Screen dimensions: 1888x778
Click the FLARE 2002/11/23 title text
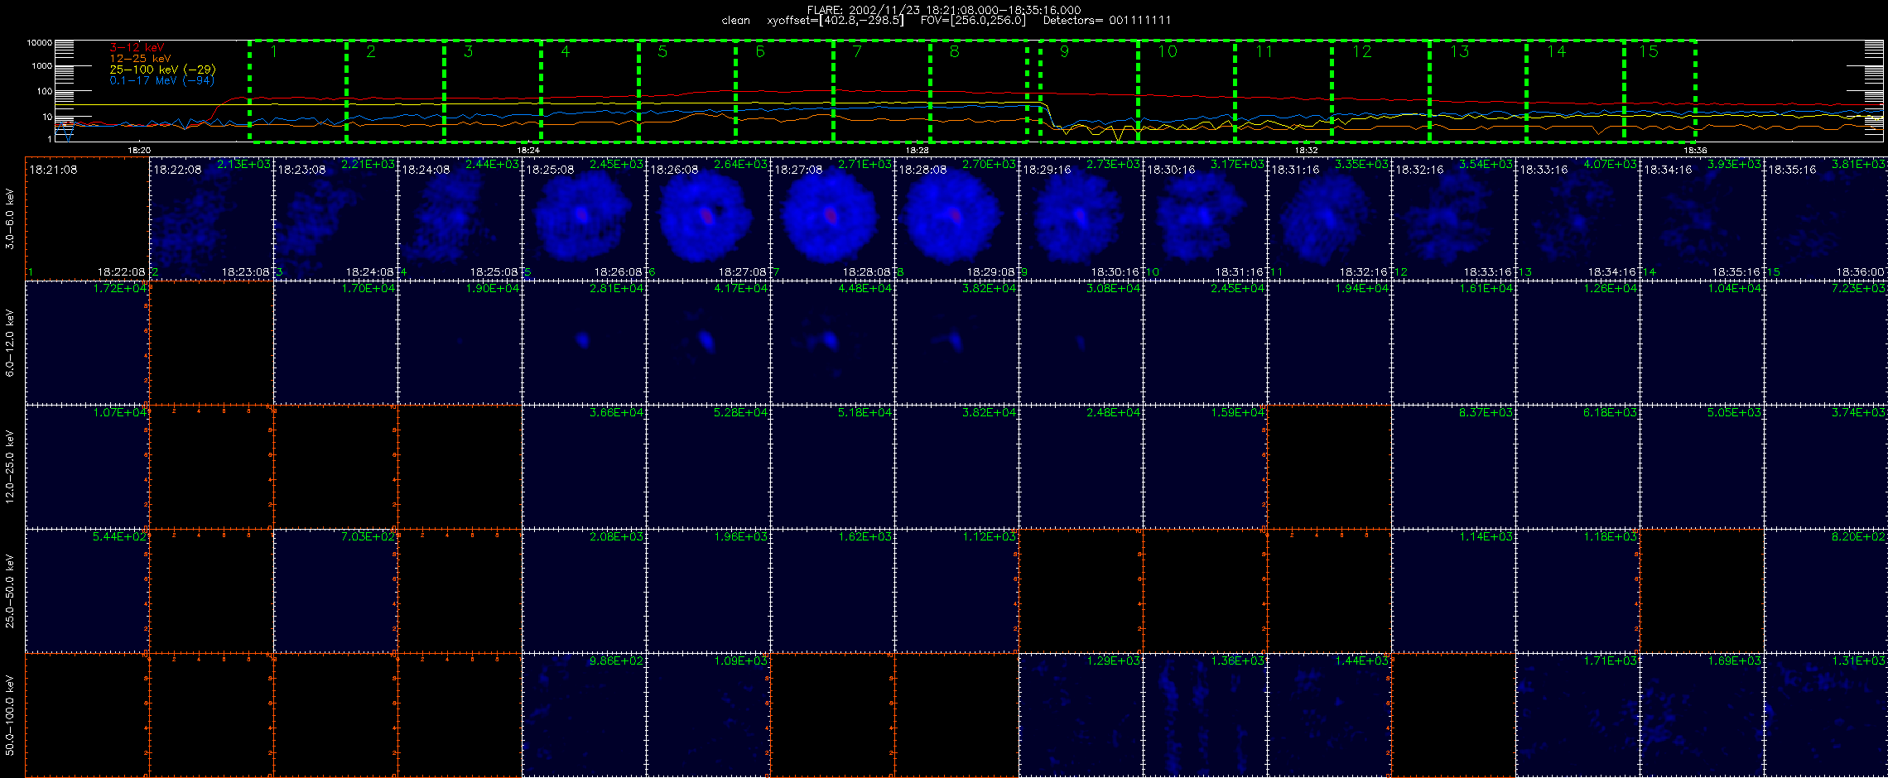(944, 10)
